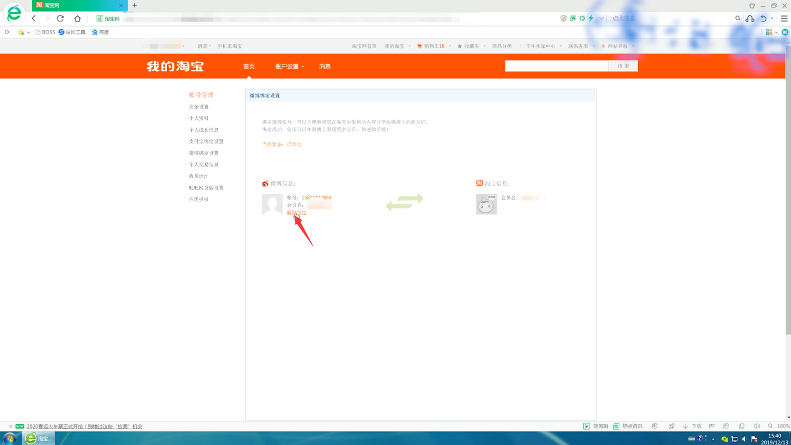Expand the undo closed tab dropdown arrow

coord(772,19)
